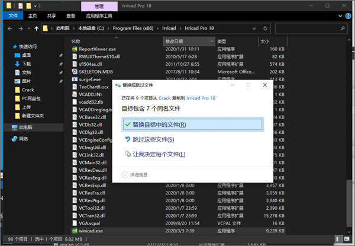Viewport: 355px width, 246px height.
Task: Click 本地磁盘 (C:) in address bar
Action: [x=91, y=28]
